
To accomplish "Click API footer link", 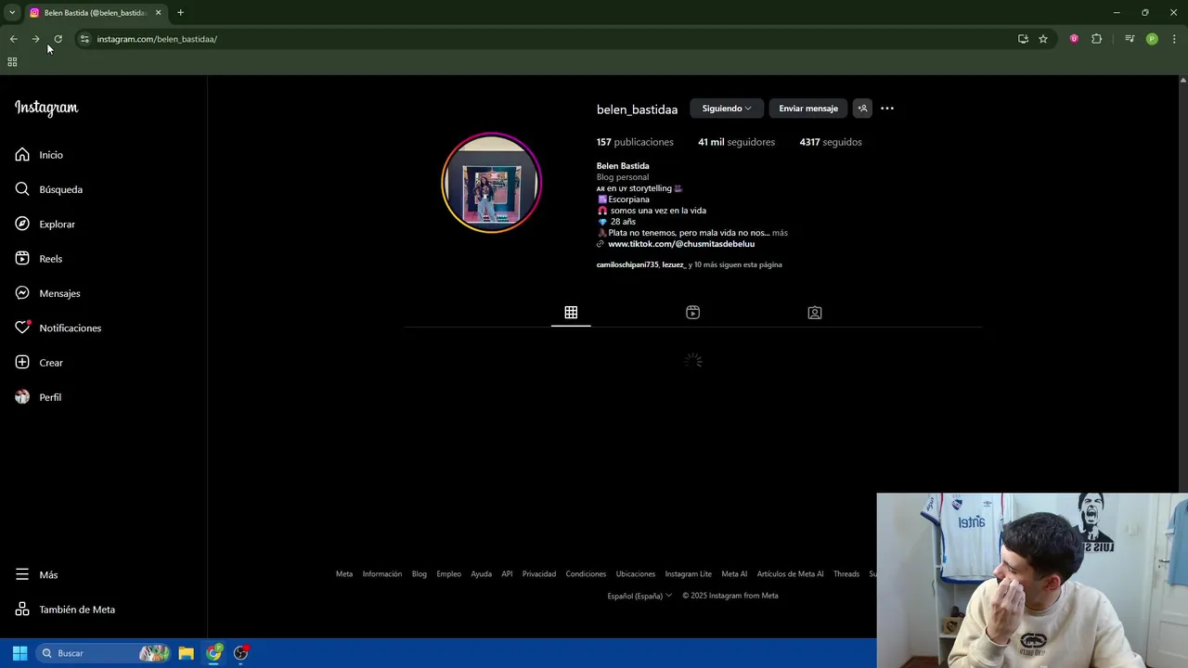I will pos(507,574).
